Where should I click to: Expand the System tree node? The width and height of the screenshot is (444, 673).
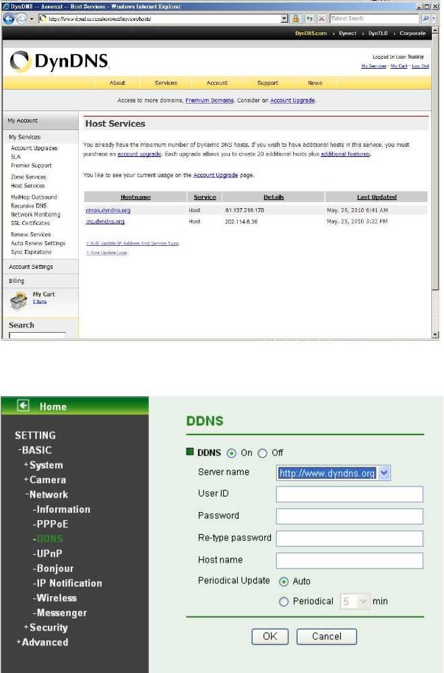pyautogui.click(x=43, y=466)
